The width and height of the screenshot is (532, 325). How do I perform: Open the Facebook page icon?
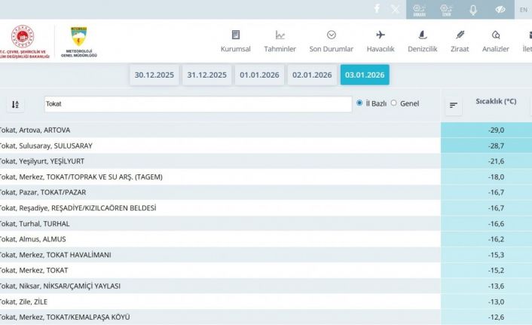[x=377, y=9]
